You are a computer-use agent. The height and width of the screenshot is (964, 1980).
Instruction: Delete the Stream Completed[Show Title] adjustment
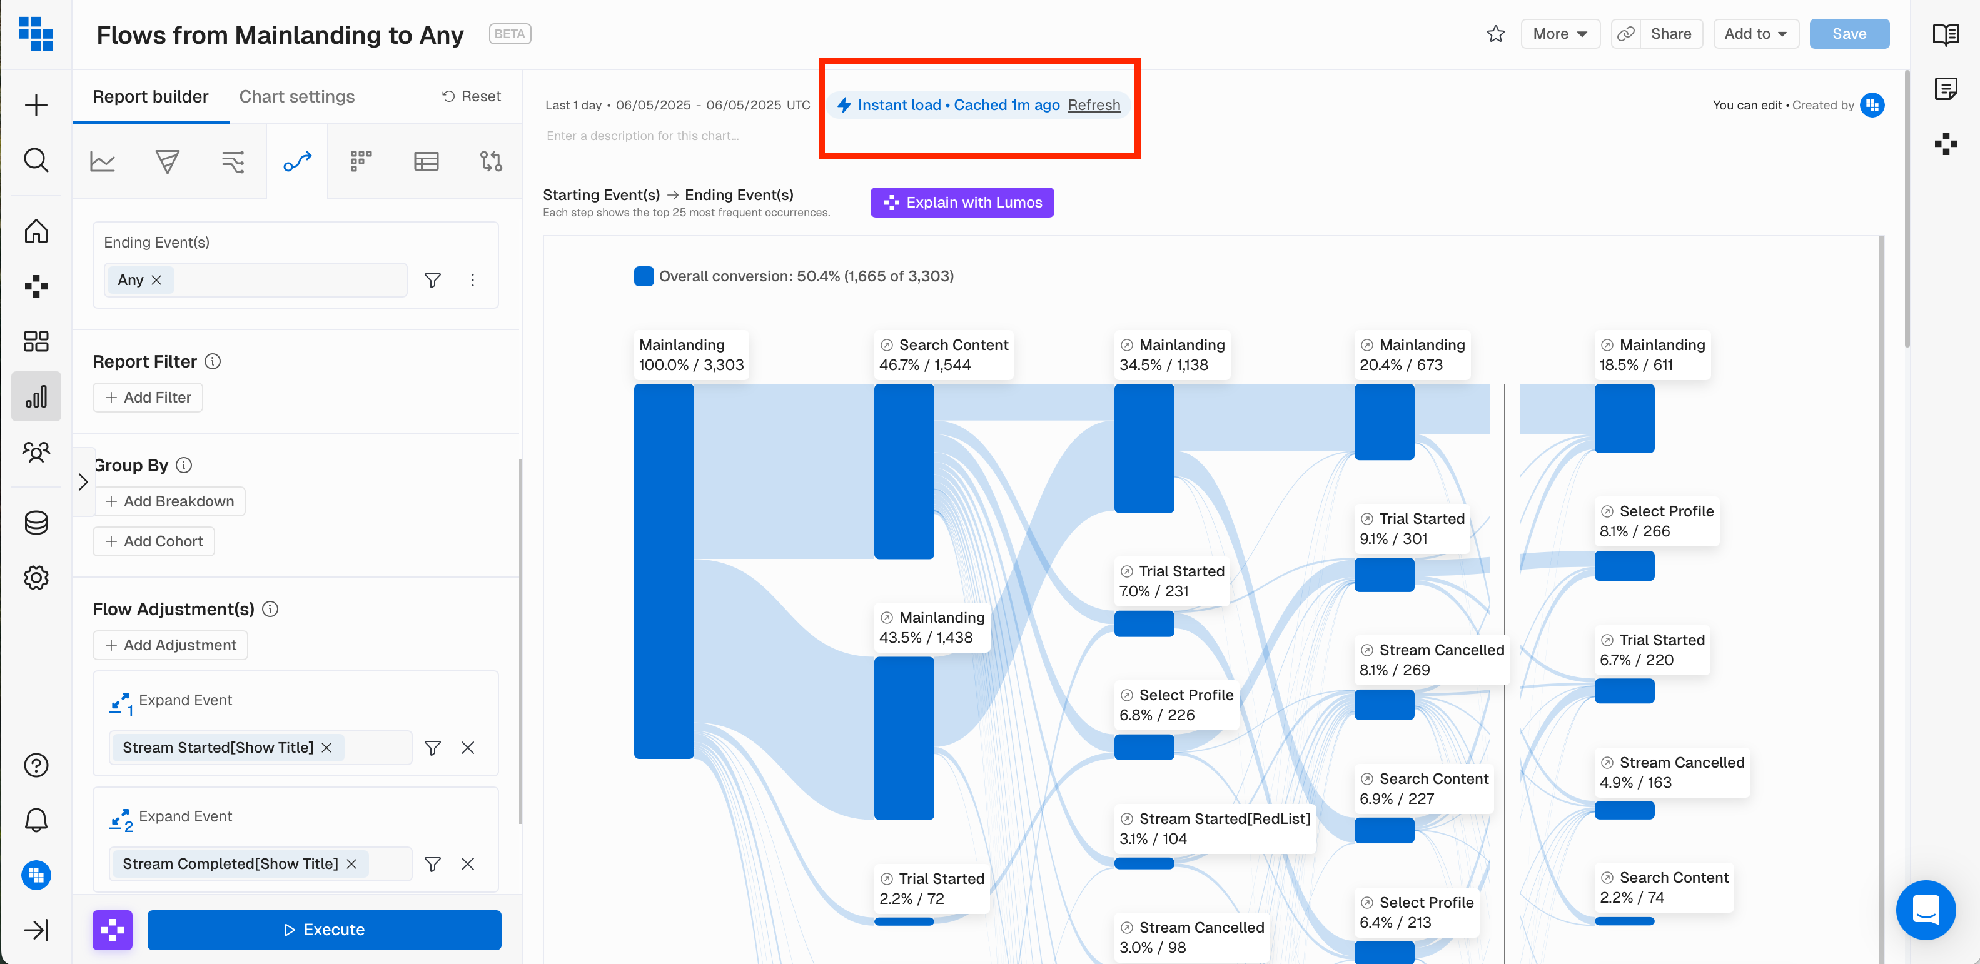tap(467, 864)
